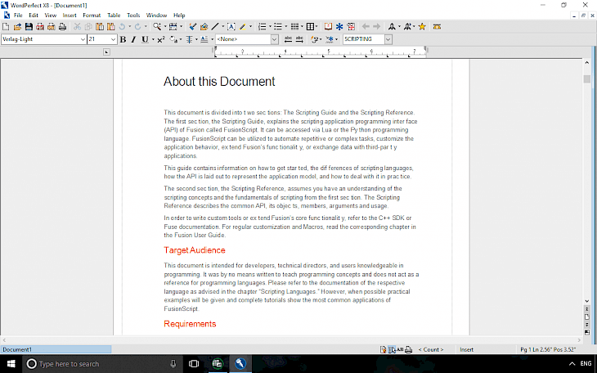
Task: Expand the undo history dropdown arrow
Action: tap(130, 27)
